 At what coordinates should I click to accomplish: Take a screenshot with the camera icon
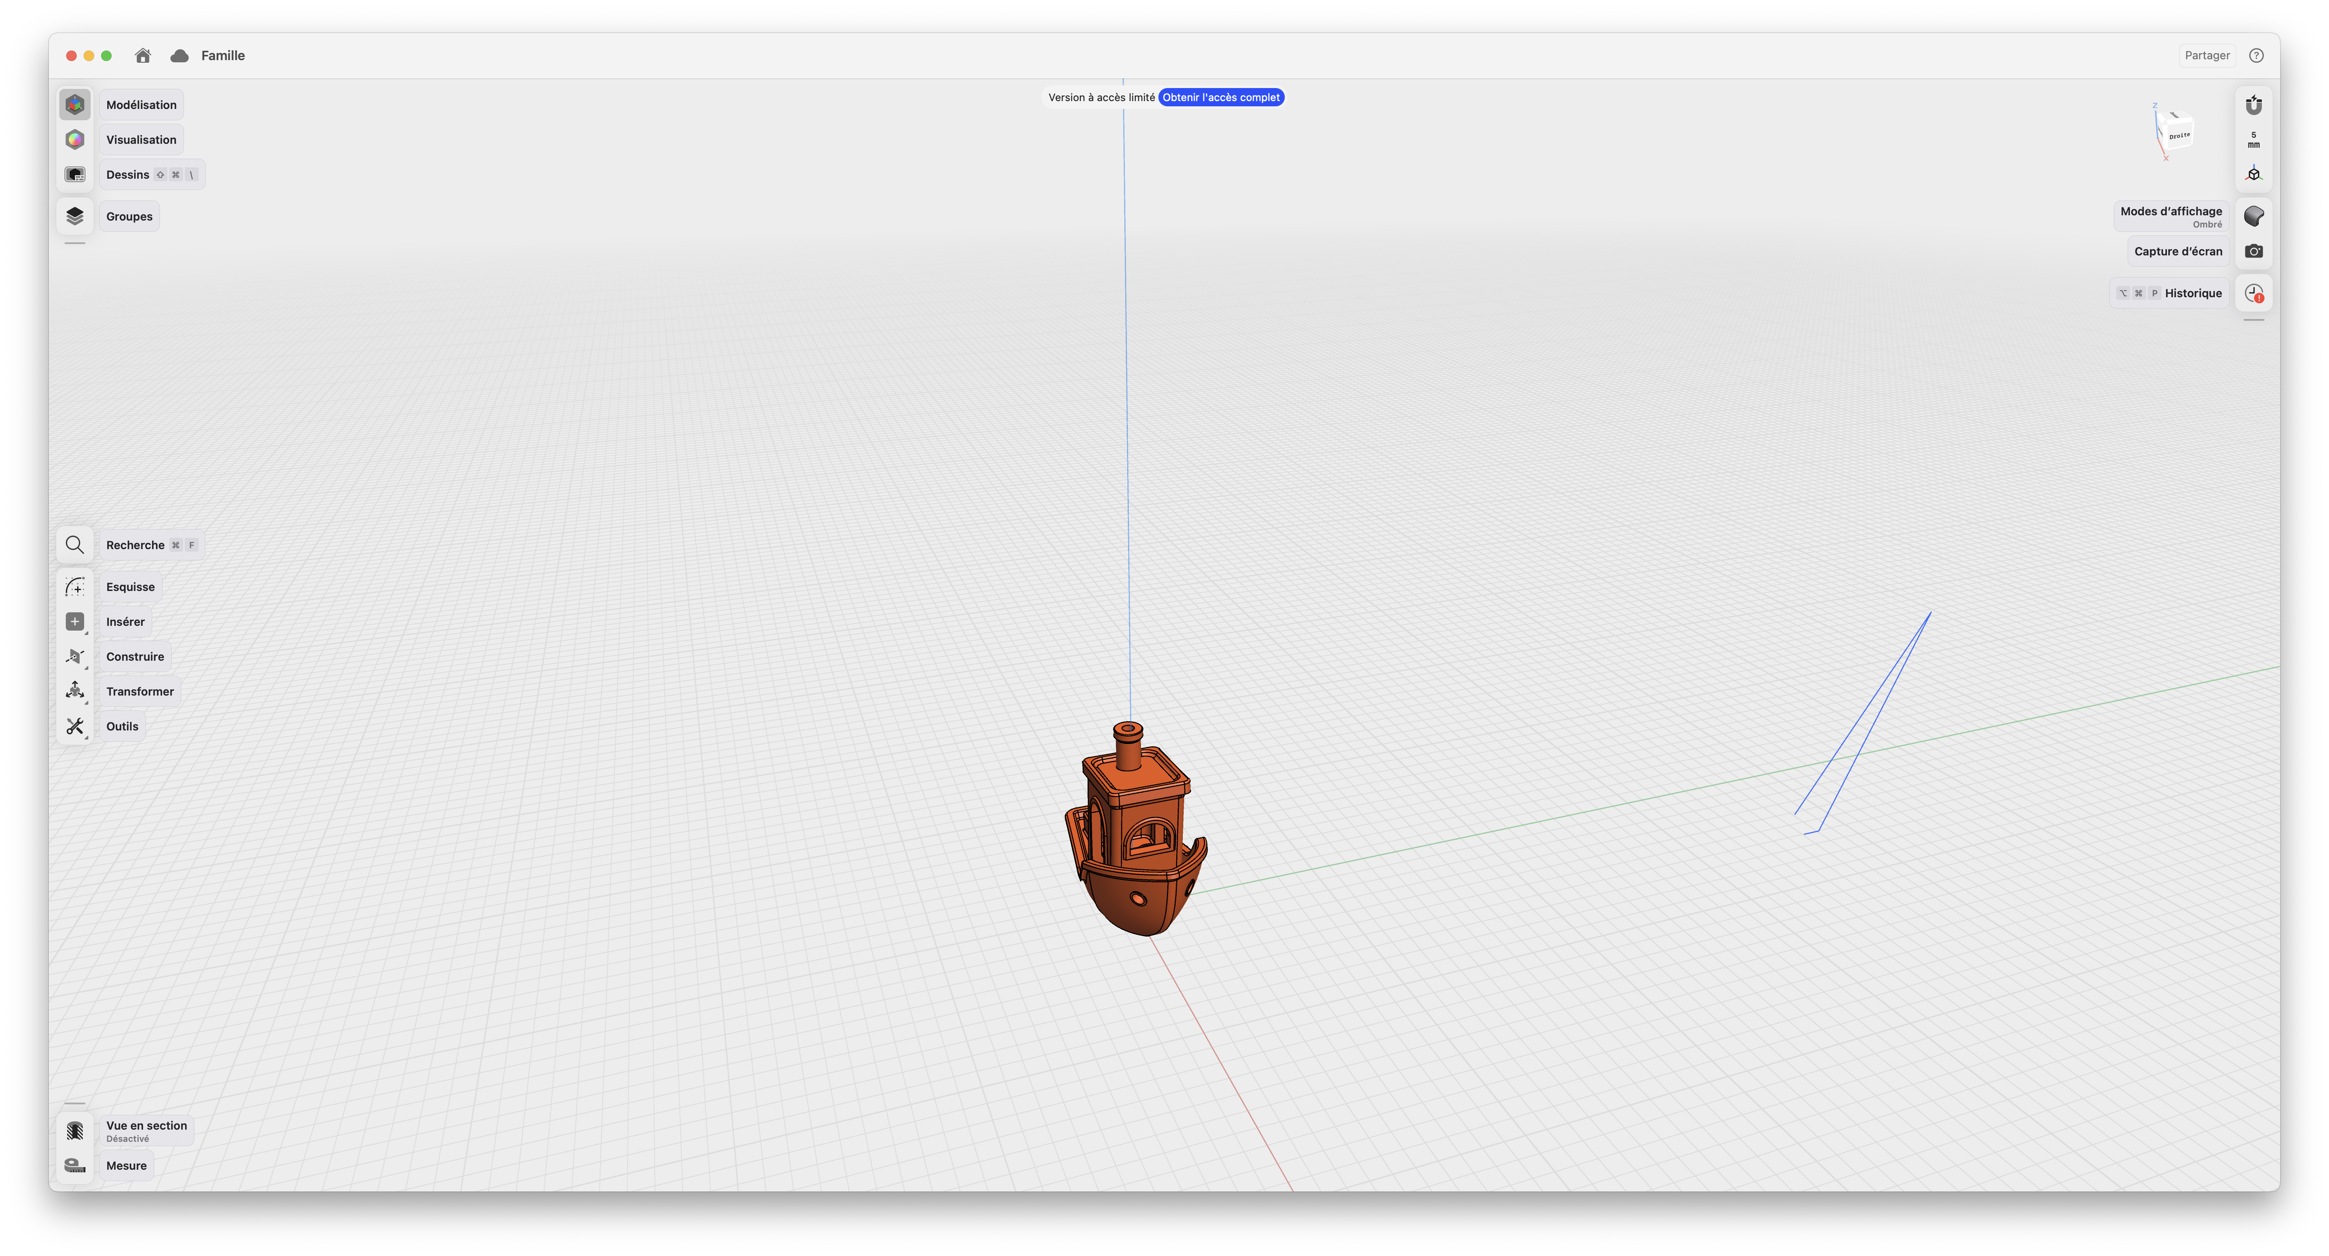point(2254,251)
